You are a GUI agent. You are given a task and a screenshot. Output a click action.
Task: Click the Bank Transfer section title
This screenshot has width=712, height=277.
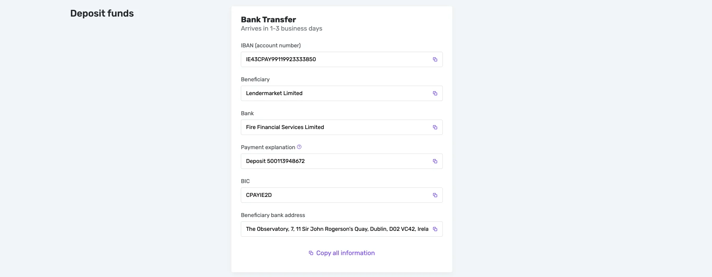(268, 20)
